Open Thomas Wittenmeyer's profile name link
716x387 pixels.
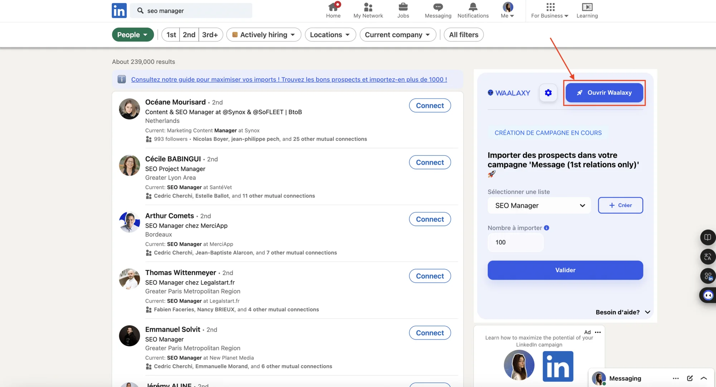pos(180,273)
